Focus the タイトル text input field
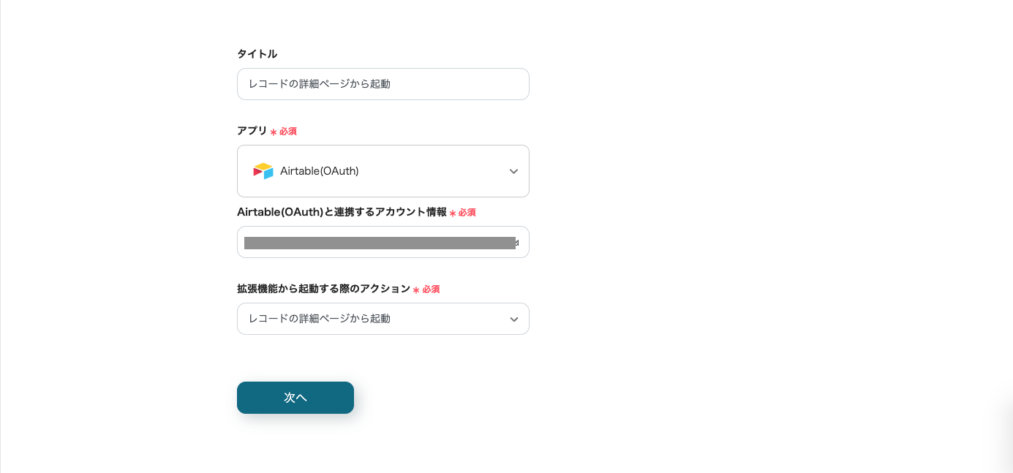Screen dimensions: 1013x473 coord(383,84)
